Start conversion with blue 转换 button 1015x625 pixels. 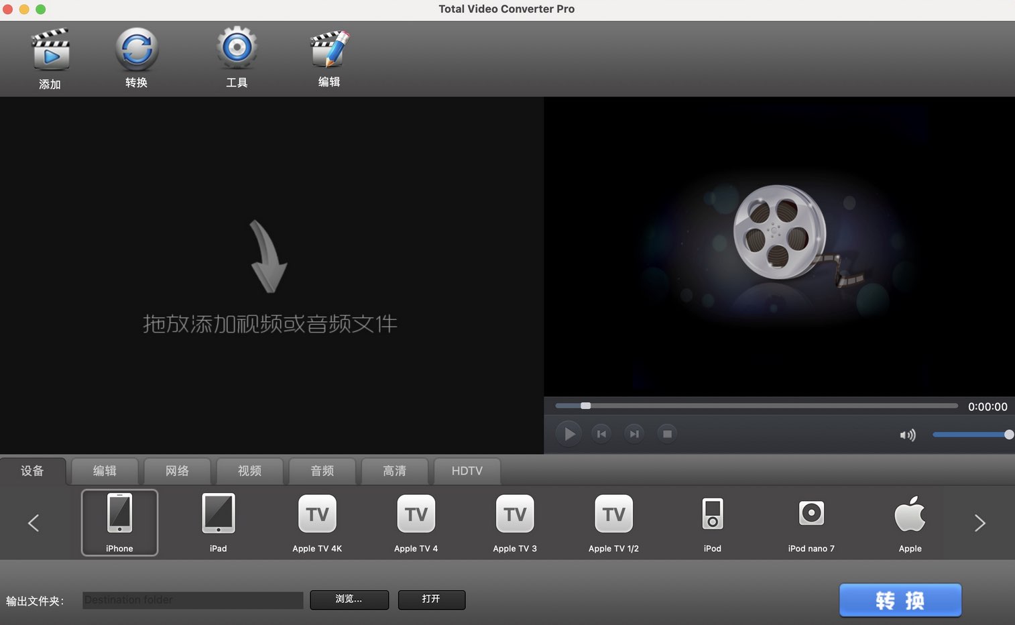(900, 600)
